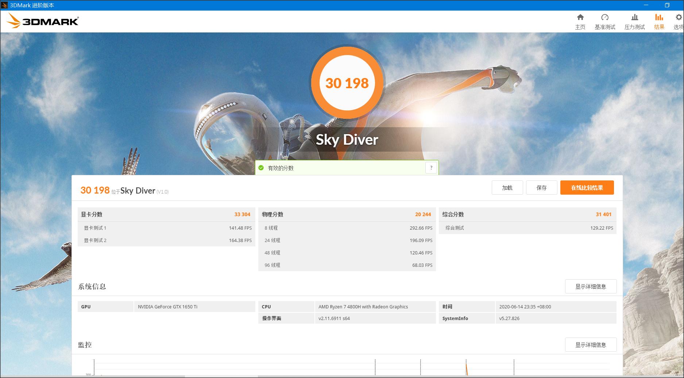Switch to the 基准测试 benchmarks tab
Image resolution: width=684 pixels, height=378 pixels.
point(605,22)
